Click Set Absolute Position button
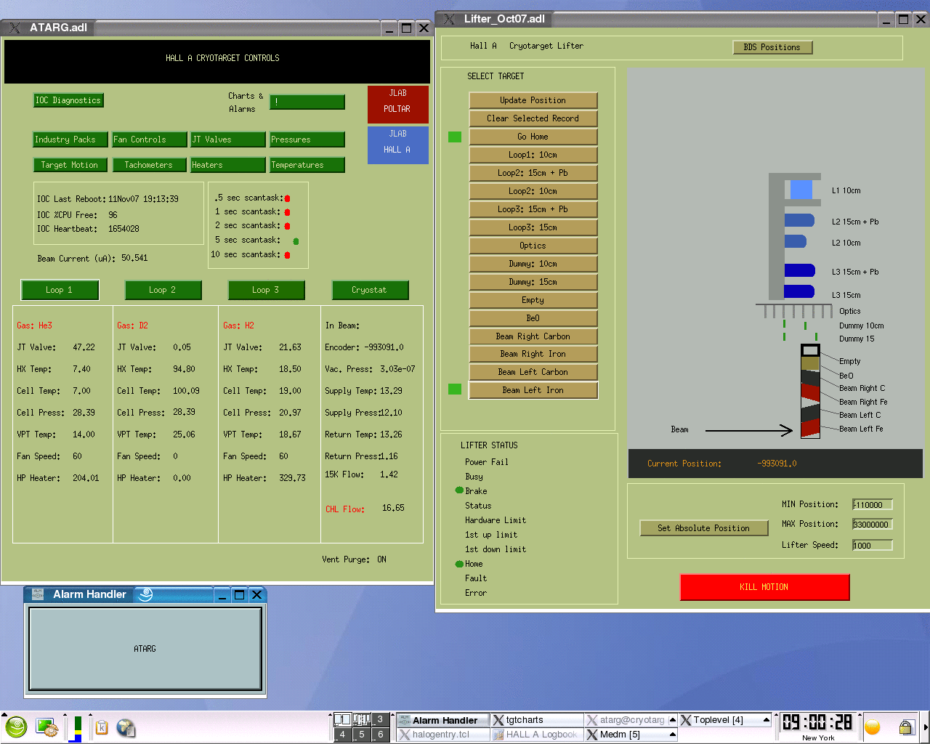930x744 pixels. pos(704,528)
